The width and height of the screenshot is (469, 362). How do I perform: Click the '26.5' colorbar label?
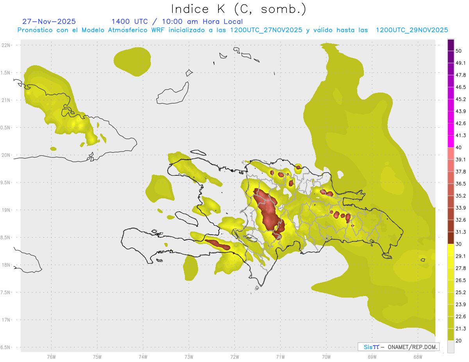(x=461, y=280)
